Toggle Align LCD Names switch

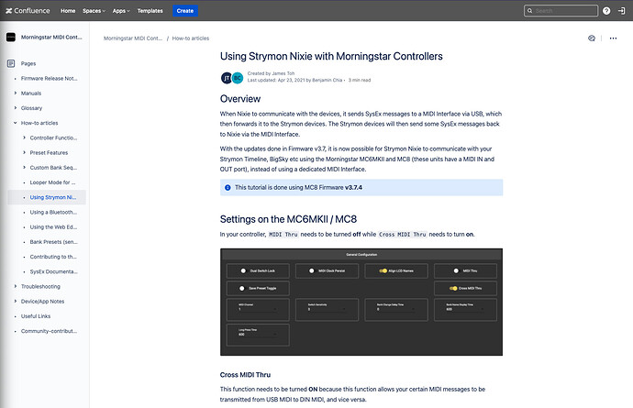pos(383,270)
